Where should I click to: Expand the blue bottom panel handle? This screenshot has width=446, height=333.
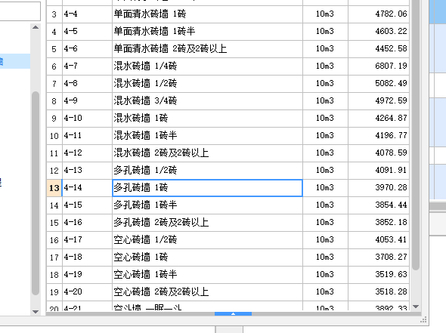click(233, 313)
